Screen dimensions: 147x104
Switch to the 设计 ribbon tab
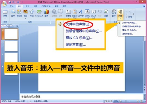pyautogui.click(x=27, y=6)
